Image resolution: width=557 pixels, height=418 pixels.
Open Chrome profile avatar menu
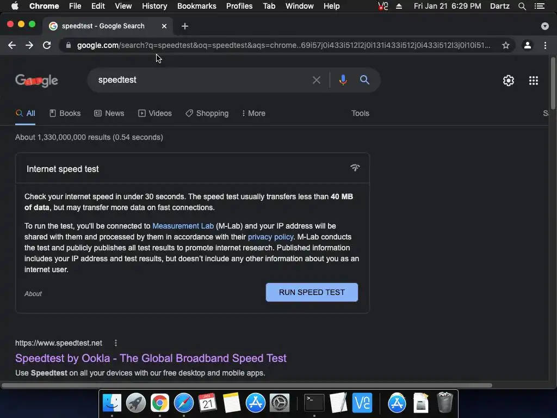pyautogui.click(x=528, y=45)
